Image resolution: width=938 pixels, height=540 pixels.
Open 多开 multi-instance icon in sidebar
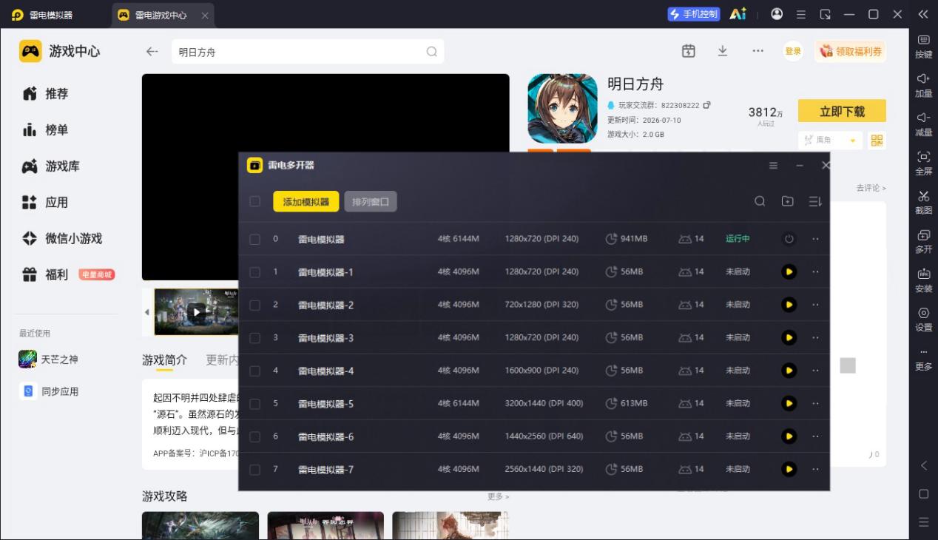pyautogui.click(x=923, y=240)
